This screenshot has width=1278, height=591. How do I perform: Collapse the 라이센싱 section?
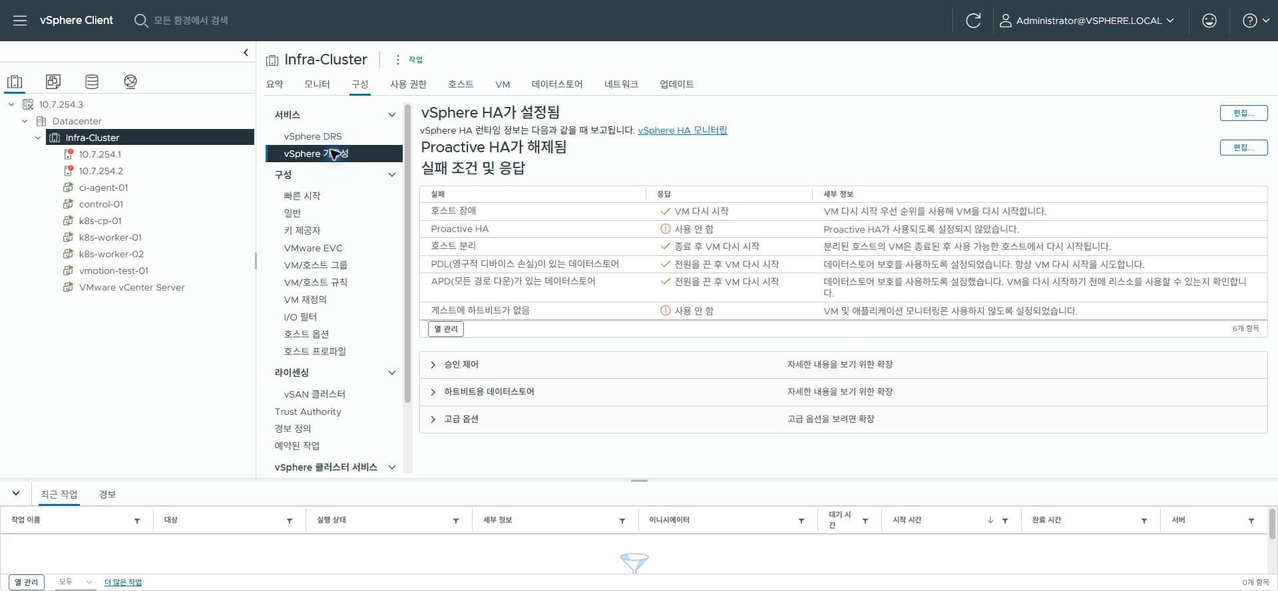tap(392, 373)
